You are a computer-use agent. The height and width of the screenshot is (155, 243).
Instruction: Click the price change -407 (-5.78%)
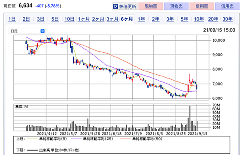click(48, 6)
